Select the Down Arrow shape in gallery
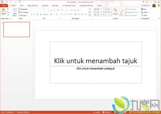 coord(109,12)
